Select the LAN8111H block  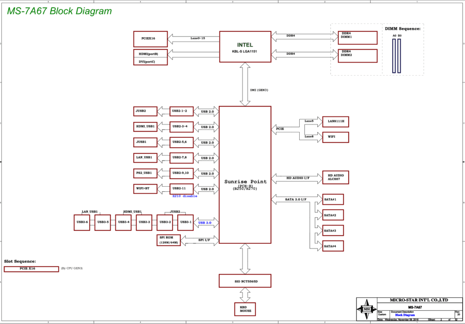pyautogui.click(x=336, y=121)
